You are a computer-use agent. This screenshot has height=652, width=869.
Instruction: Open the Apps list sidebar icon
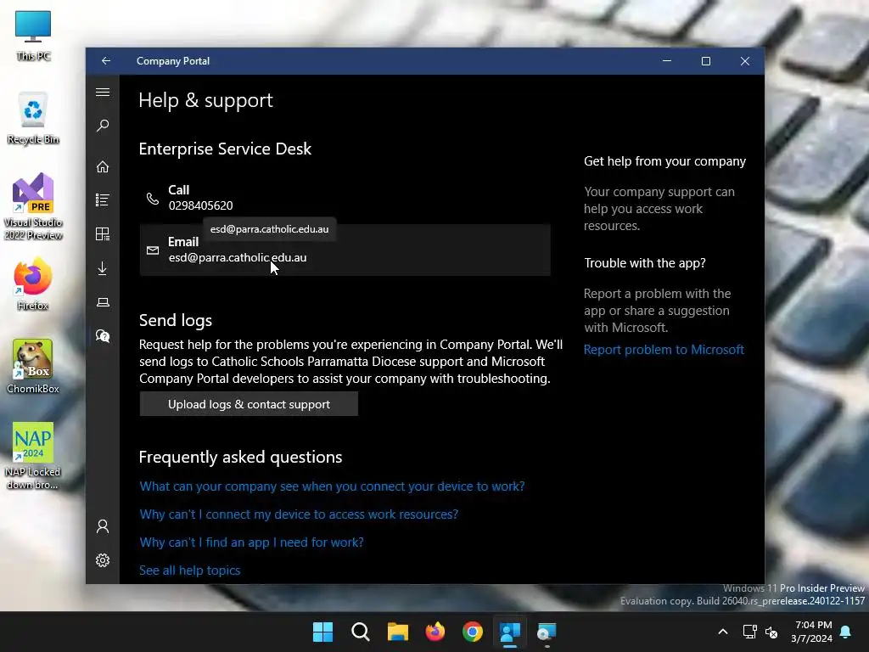(x=103, y=200)
